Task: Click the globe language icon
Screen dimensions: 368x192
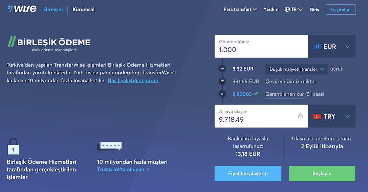Action: [287, 10]
